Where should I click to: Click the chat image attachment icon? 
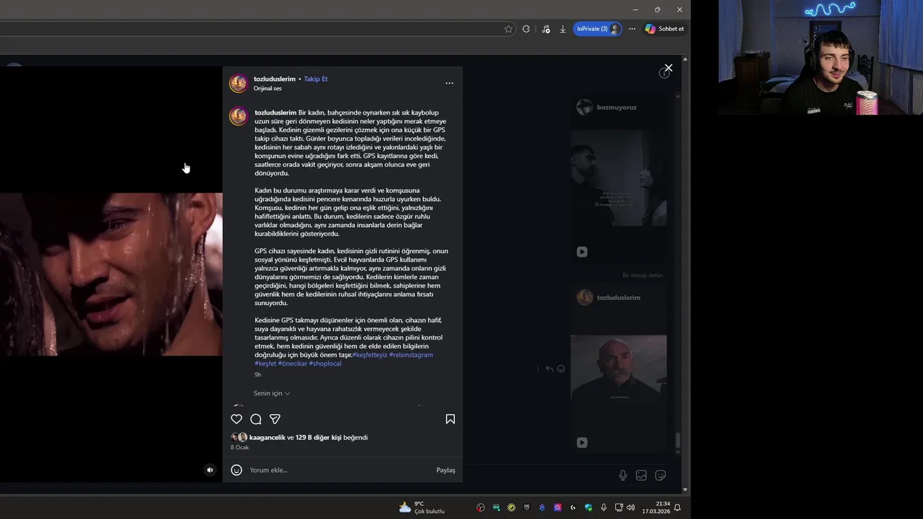[641, 475]
